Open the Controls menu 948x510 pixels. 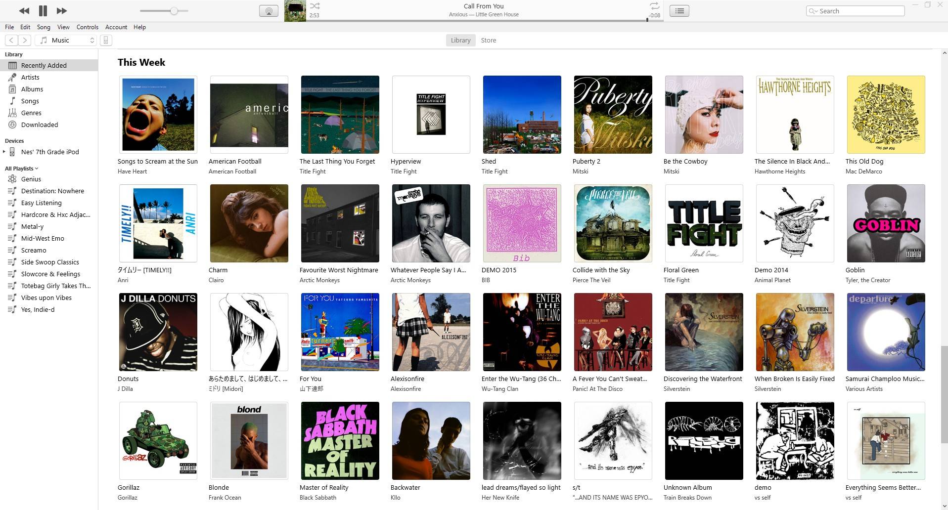88,27
